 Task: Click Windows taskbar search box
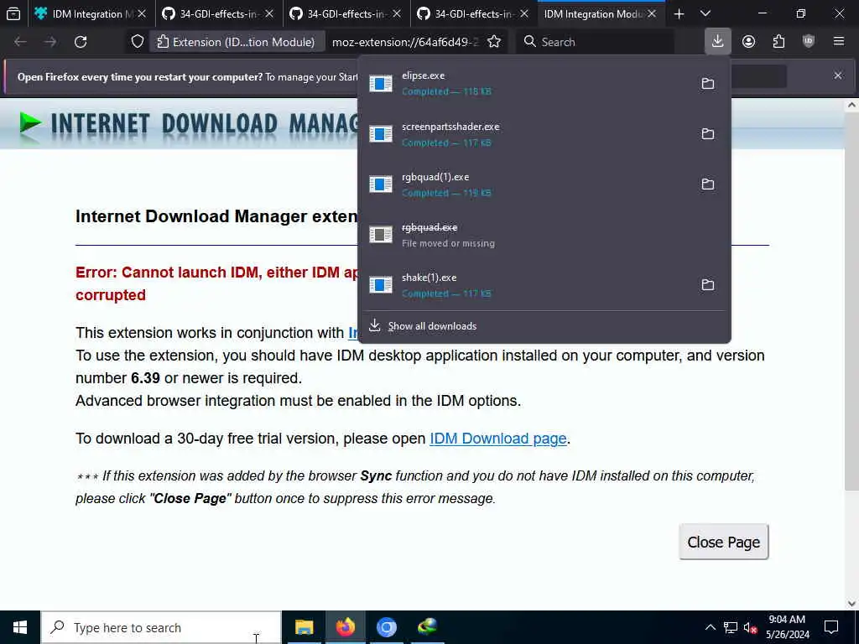(161, 627)
